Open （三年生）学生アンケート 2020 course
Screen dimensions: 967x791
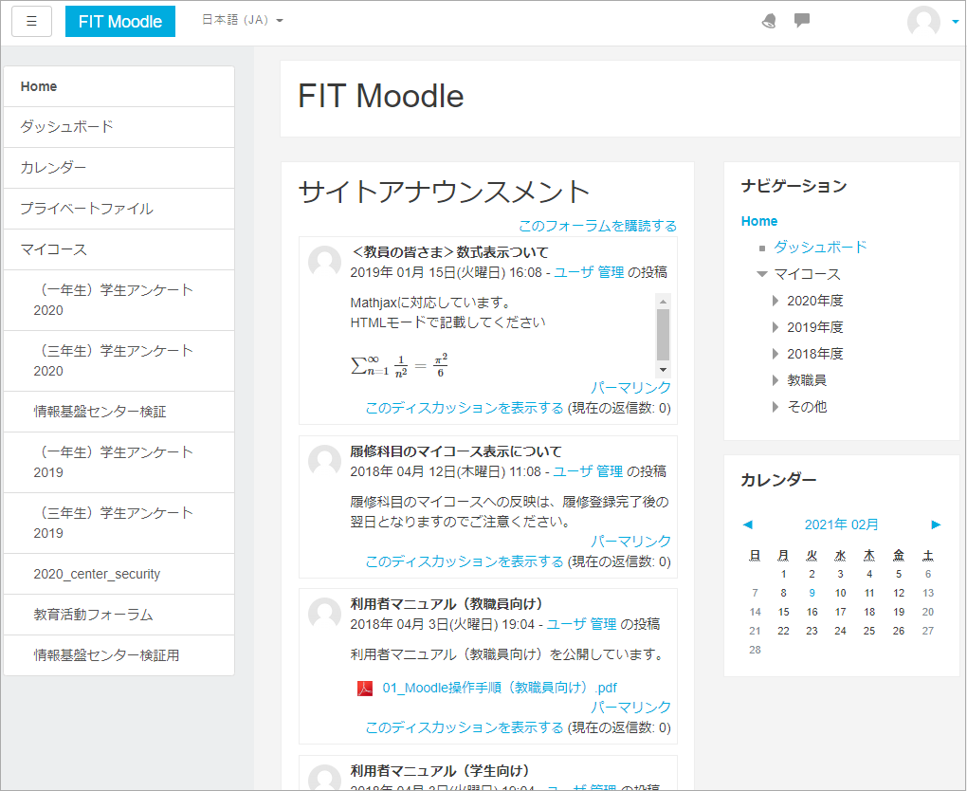pyautogui.click(x=119, y=361)
